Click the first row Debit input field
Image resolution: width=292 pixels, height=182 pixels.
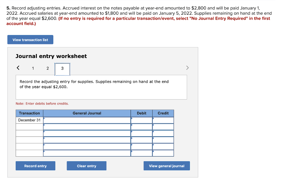141,120
